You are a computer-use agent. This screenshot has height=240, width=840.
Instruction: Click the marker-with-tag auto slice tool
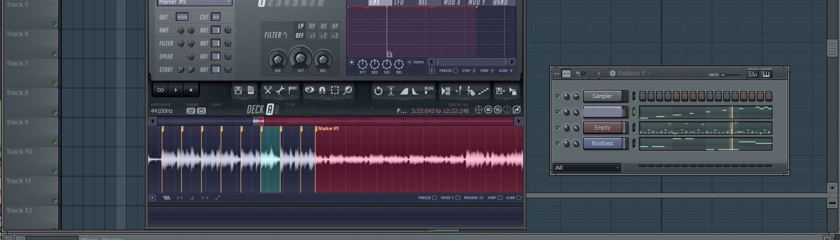click(471, 91)
